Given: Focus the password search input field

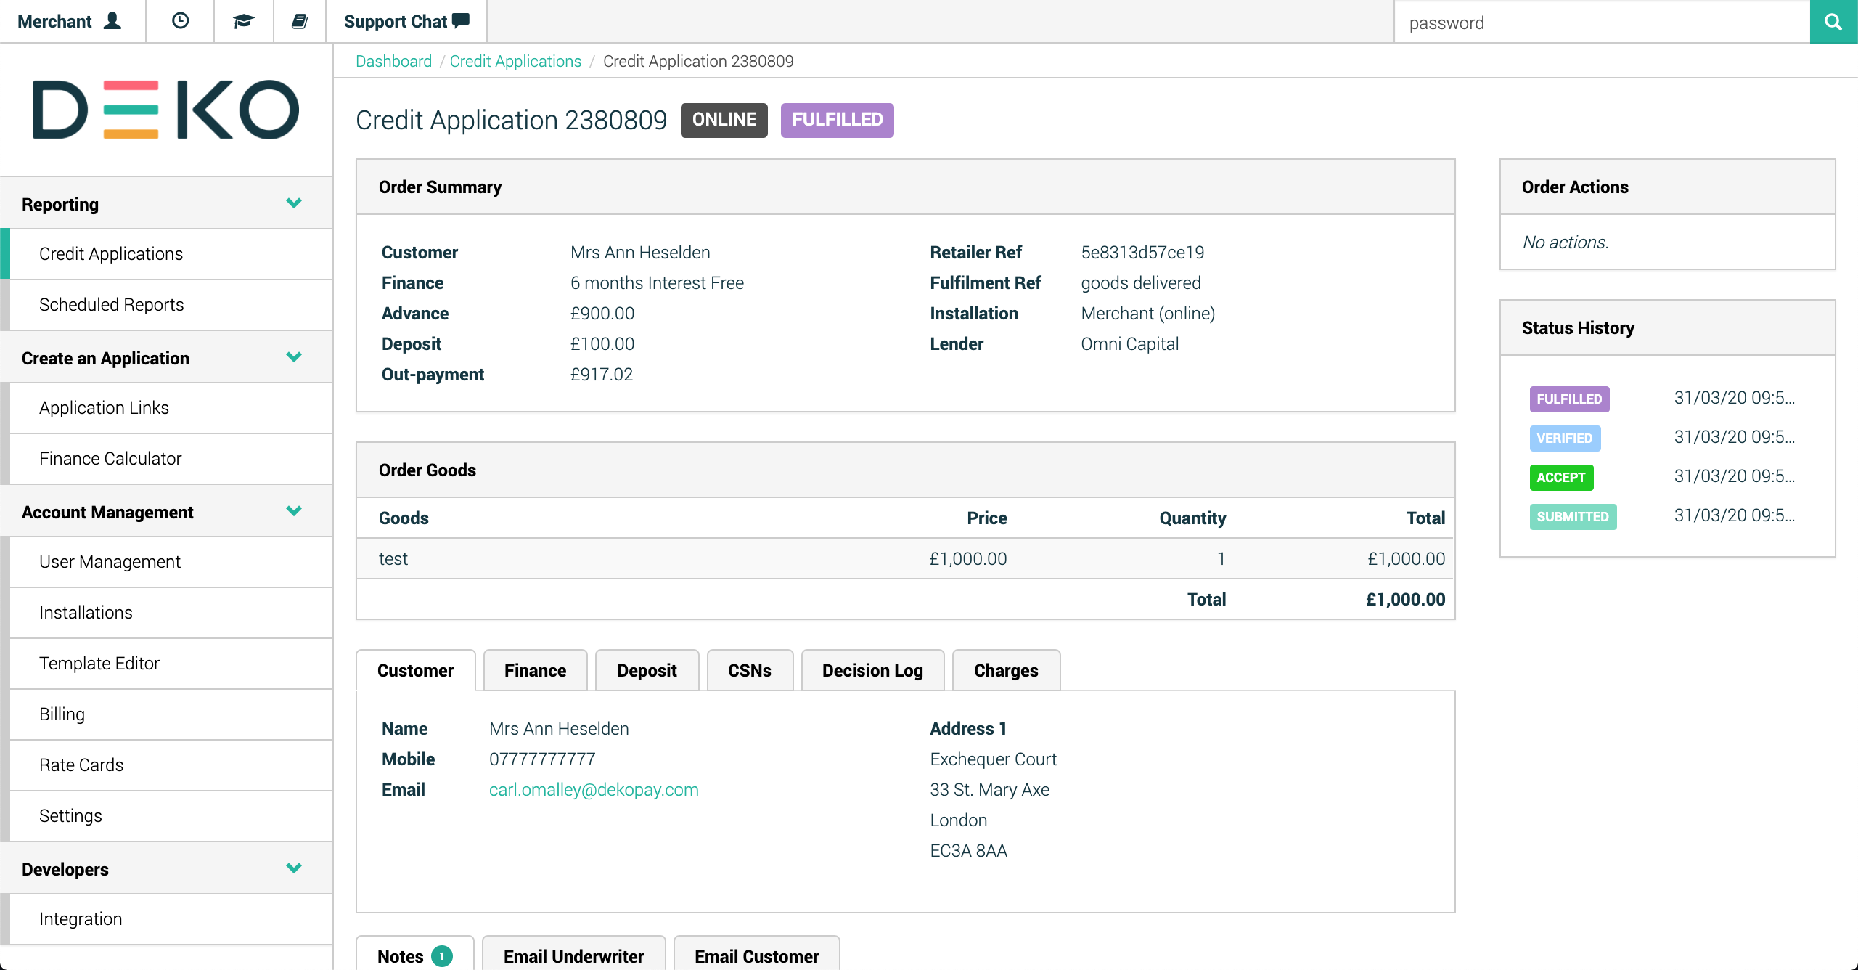Looking at the screenshot, I should (1601, 23).
